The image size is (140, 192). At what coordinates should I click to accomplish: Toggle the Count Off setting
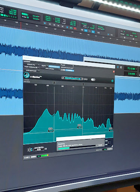(x=84, y=24)
